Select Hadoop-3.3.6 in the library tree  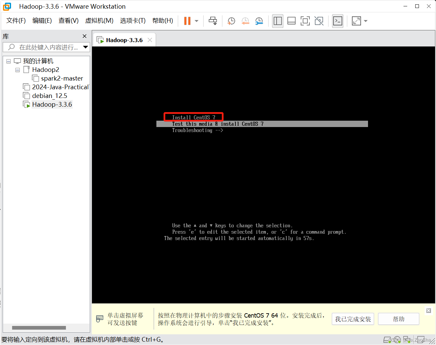coord(52,105)
